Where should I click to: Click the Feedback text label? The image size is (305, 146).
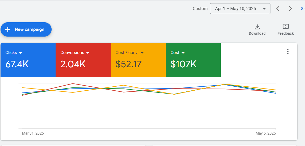(286, 34)
